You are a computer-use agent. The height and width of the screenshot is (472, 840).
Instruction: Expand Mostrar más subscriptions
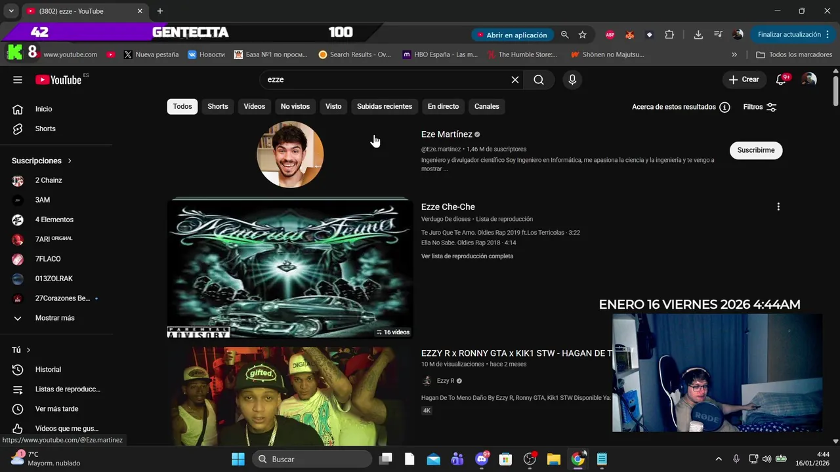coord(56,318)
